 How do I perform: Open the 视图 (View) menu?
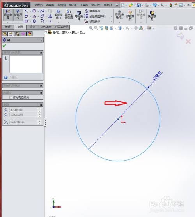(62, 5)
